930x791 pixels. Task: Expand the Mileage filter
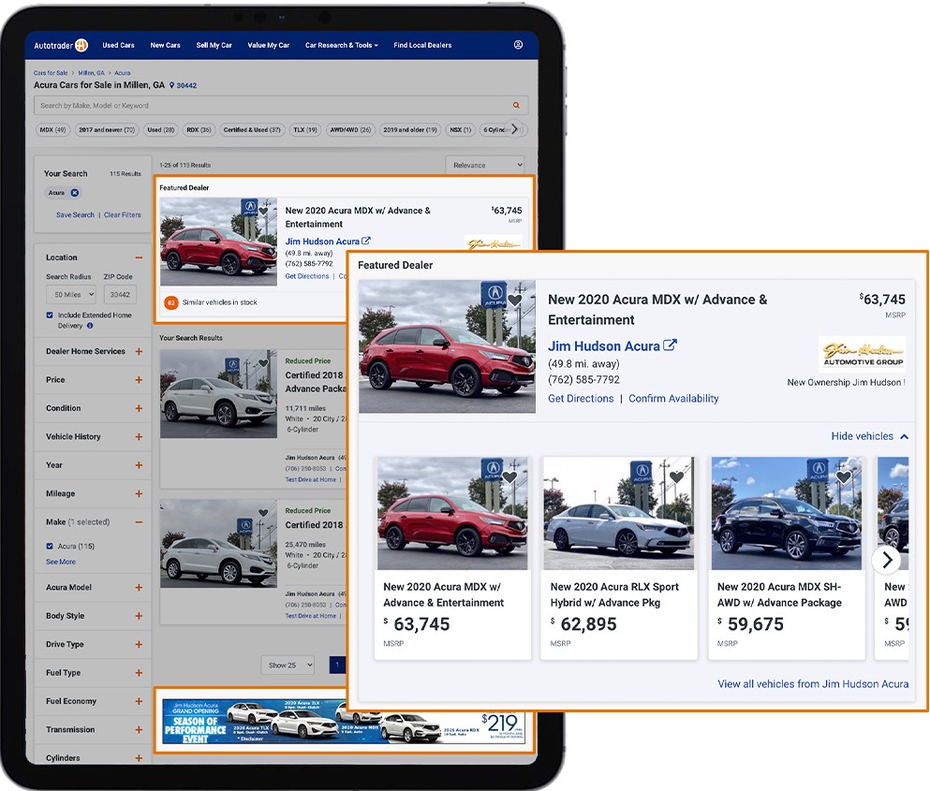coord(139,493)
